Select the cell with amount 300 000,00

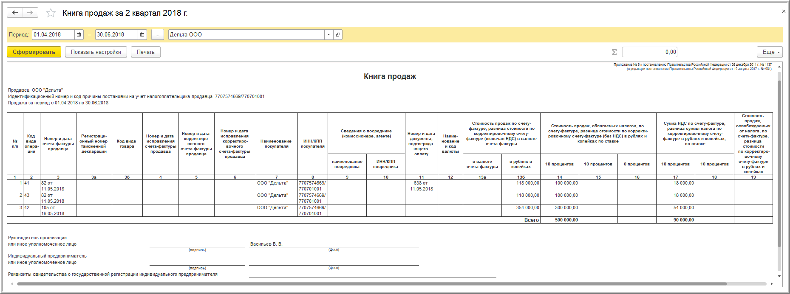pos(560,210)
